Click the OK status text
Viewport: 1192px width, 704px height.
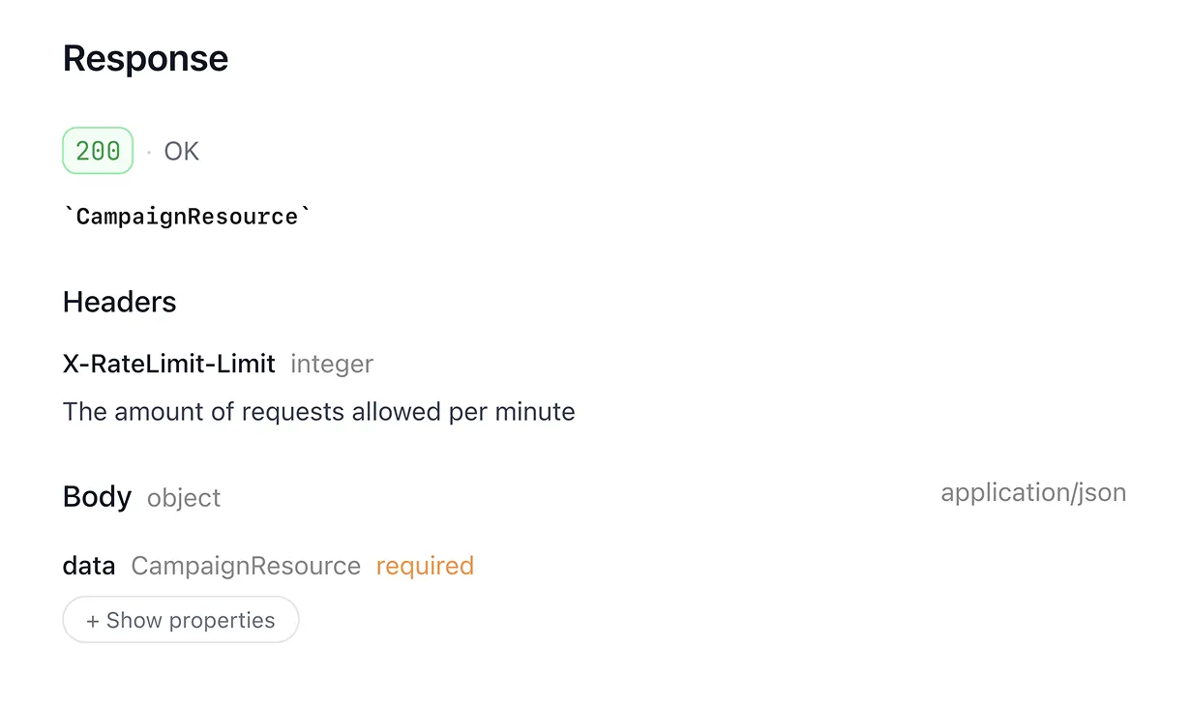tap(182, 152)
